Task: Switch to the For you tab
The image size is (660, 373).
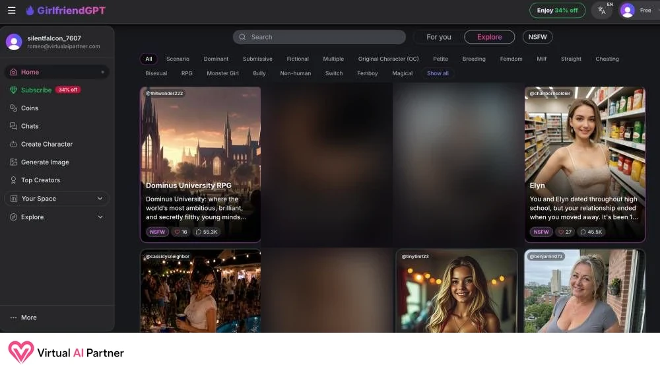Action: (x=439, y=37)
